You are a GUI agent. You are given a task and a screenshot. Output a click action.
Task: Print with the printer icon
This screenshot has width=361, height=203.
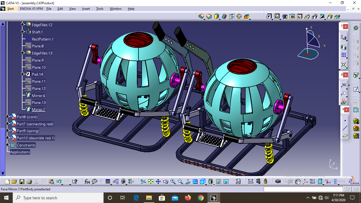pyautogui.click(x=29, y=182)
